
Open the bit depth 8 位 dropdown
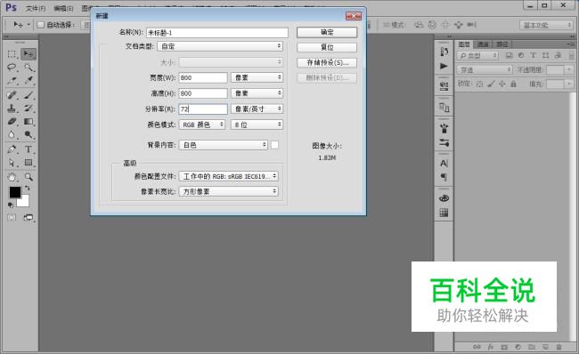[257, 125]
